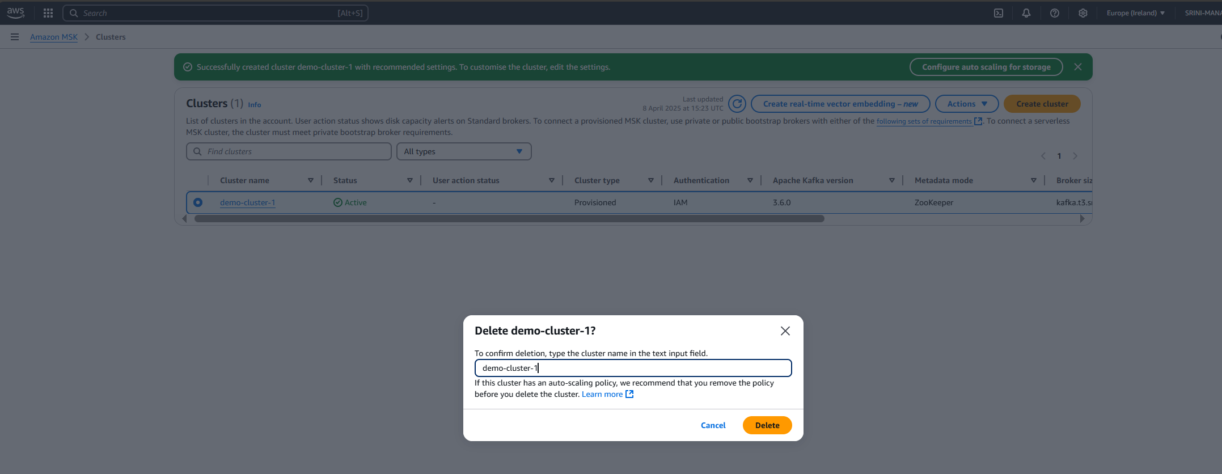The image size is (1222, 474).
Task: Open the help question mark menu
Action: (x=1055, y=13)
